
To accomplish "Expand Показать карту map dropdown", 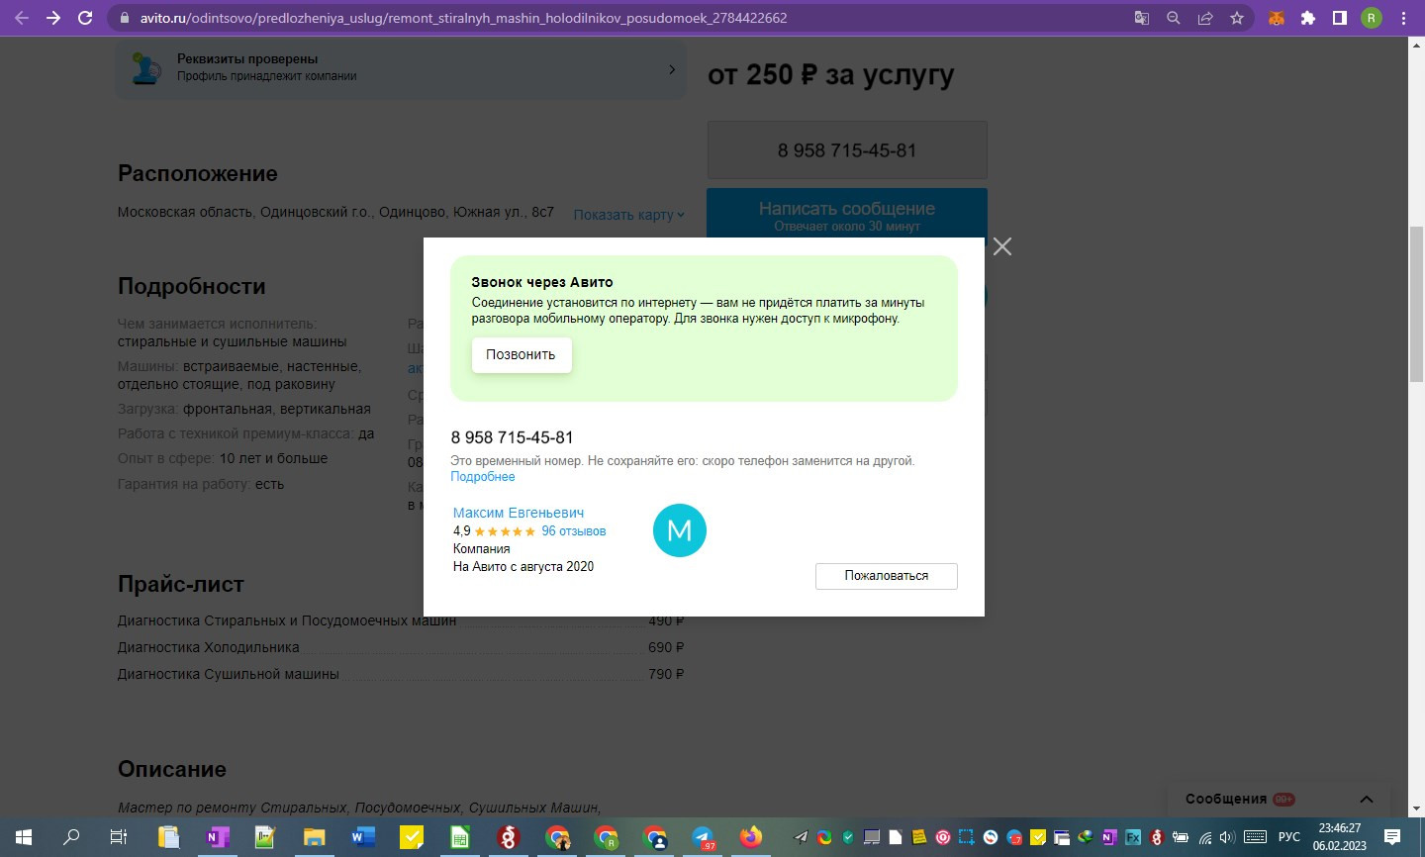I will click(x=629, y=215).
